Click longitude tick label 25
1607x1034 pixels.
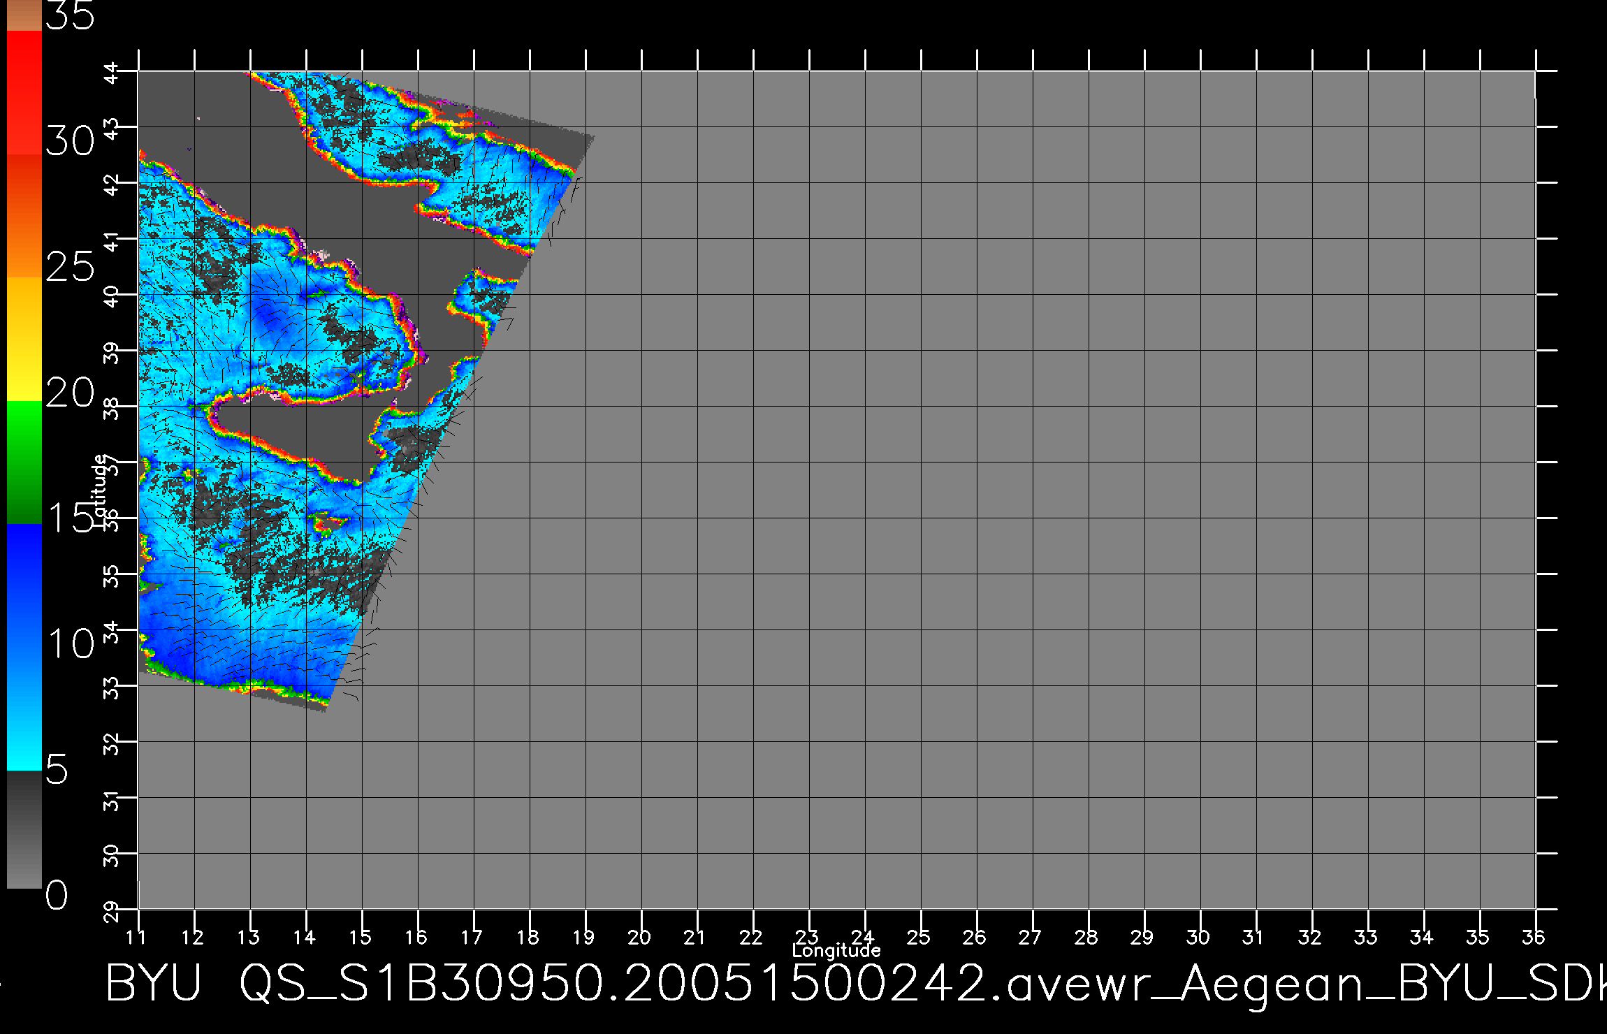tap(919, 937)
